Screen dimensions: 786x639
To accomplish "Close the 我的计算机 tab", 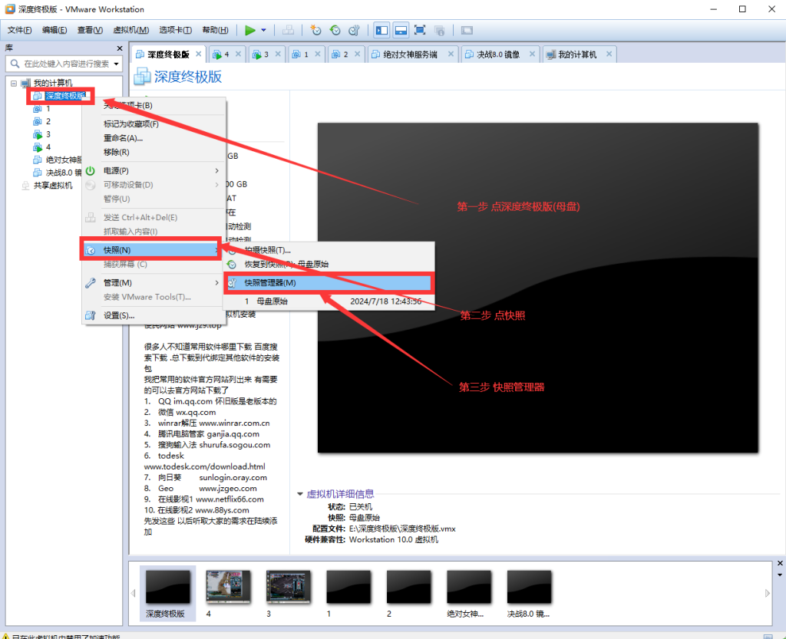I will pyautogui.click(x=609, y=54).
